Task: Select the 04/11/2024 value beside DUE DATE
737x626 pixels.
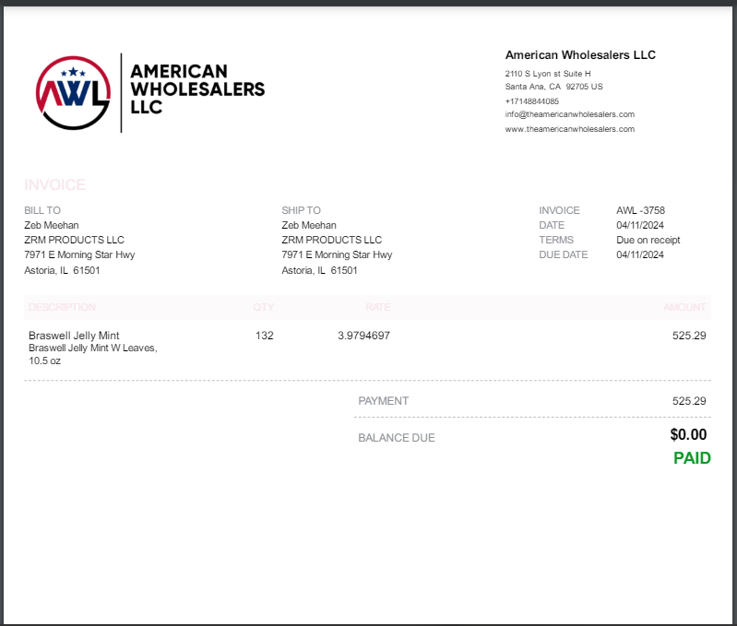Action: 640,254
